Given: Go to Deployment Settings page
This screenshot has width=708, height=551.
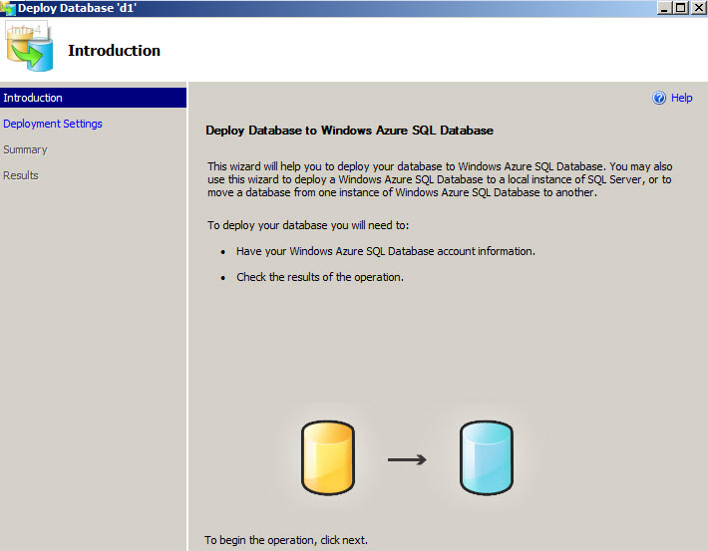Looking at the screenshot, I should [53, 124].
